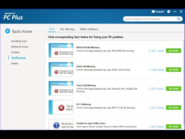The image size is (185, 139).
Task: Click Unable to open Office docs title
Action: 91,123
